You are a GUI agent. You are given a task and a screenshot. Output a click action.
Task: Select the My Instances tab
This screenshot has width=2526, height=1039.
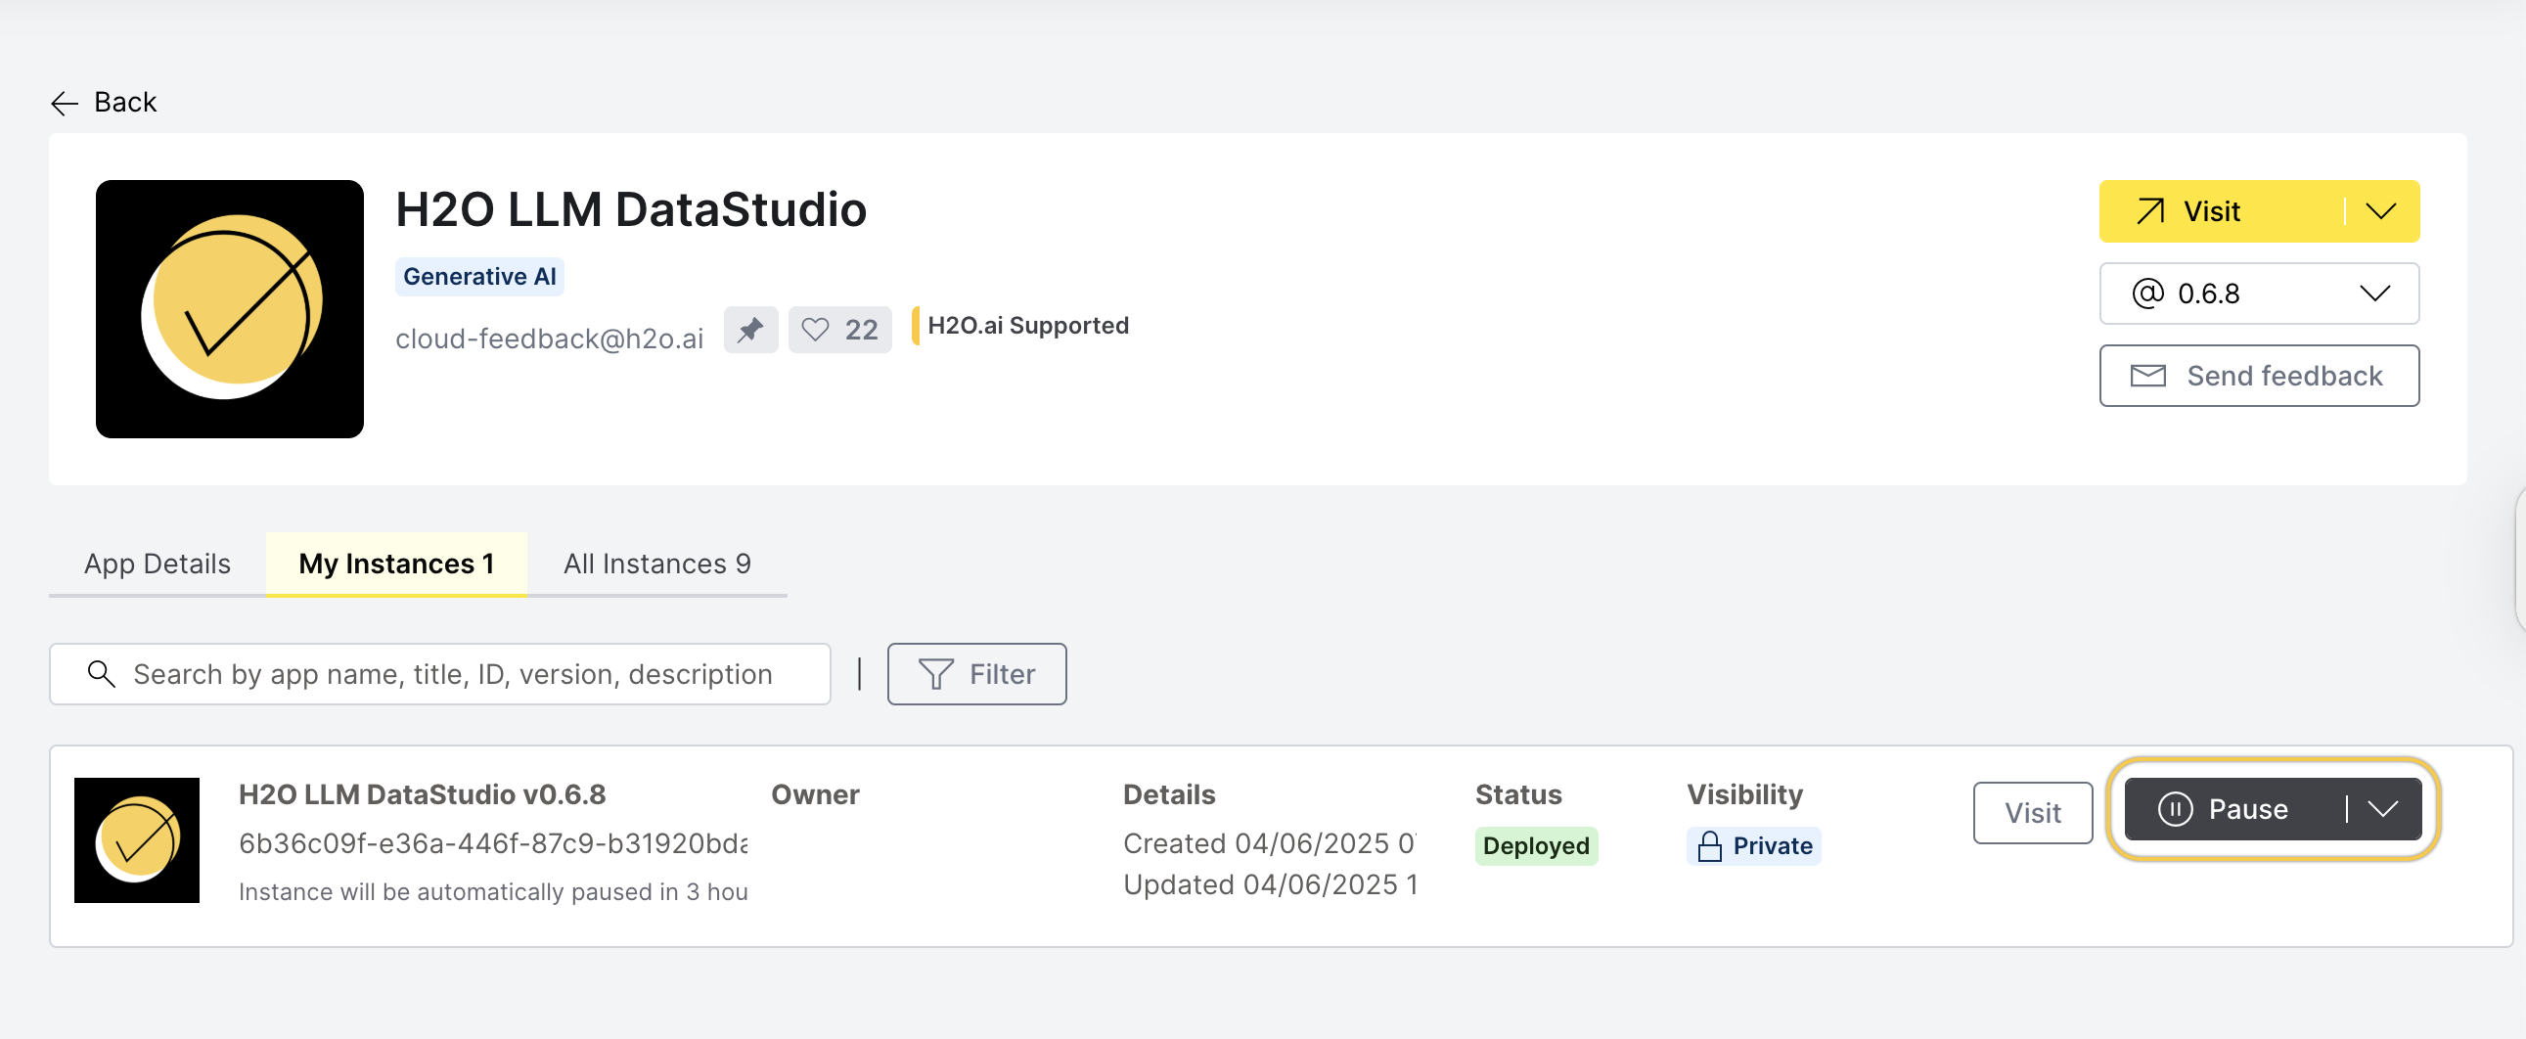396,564
